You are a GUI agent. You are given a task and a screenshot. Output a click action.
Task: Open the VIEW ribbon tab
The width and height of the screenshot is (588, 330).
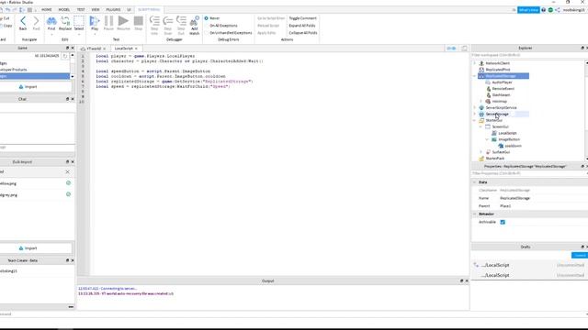point(96,9)
